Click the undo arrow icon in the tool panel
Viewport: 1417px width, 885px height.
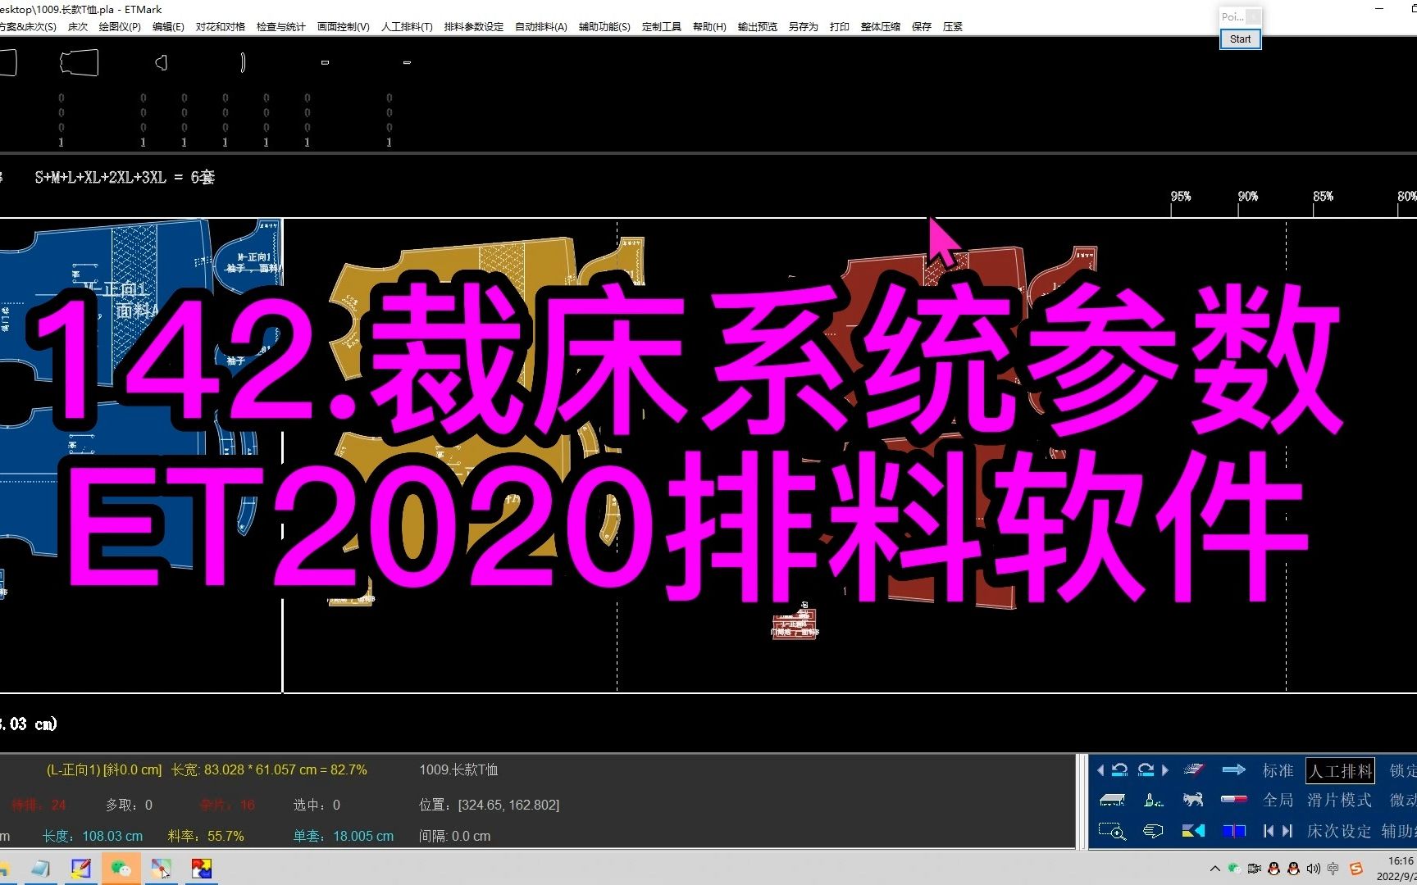coord(1119,769)
